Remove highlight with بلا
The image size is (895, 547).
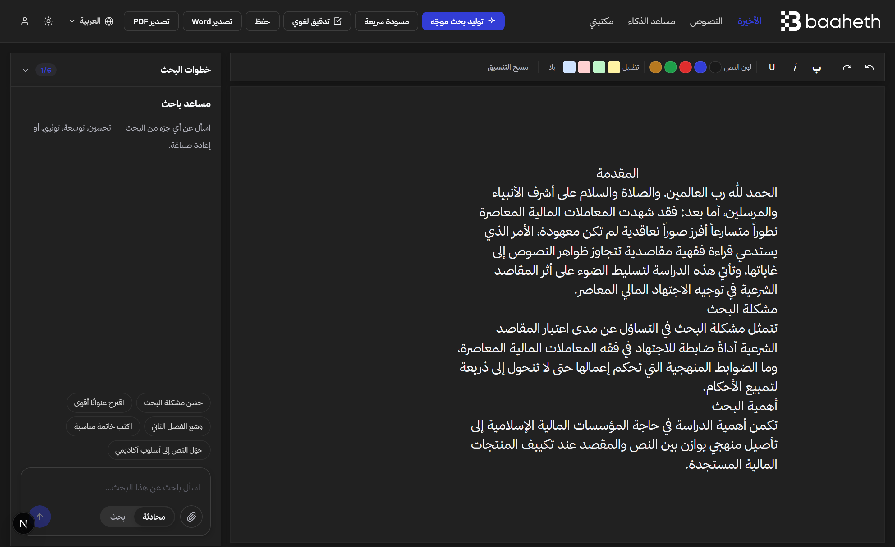point(552,67)
